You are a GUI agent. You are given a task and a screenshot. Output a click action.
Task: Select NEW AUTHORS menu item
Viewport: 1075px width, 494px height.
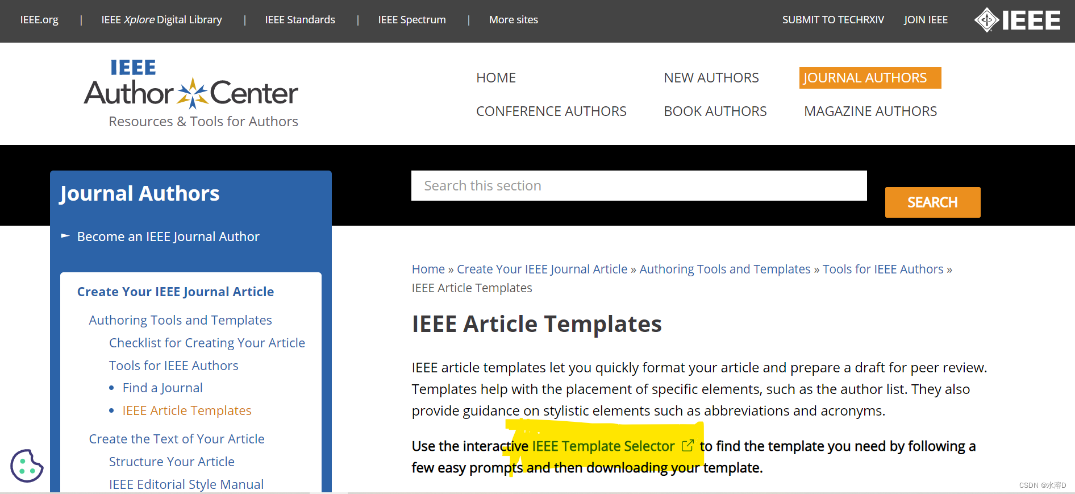coord(711,78)
